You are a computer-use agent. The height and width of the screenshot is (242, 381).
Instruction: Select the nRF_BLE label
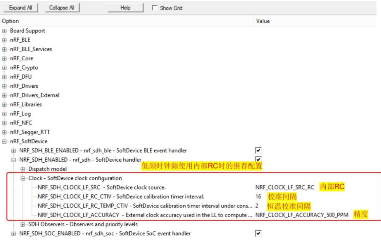(x=20, y=40)
